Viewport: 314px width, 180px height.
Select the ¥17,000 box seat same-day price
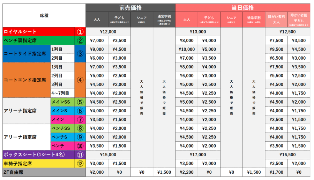point(198,155)
